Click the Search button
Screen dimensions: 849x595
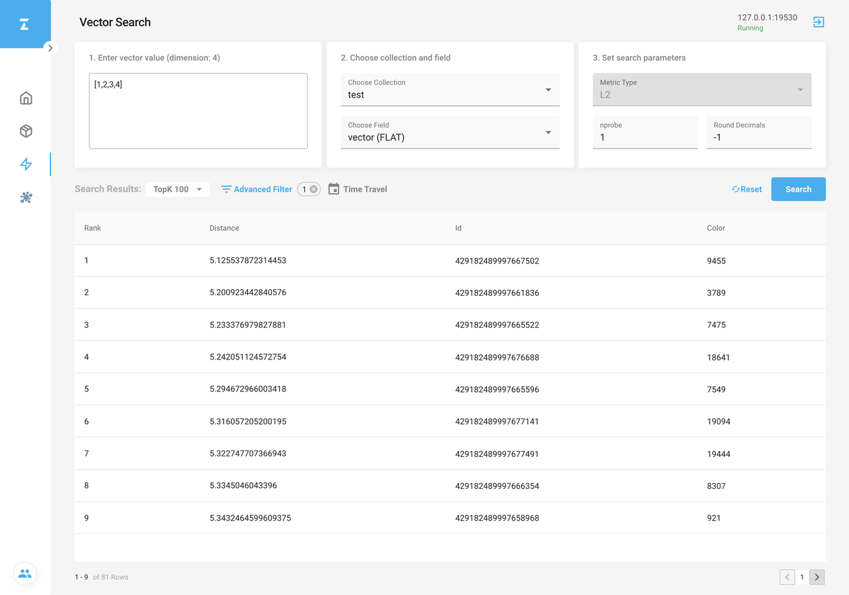tap(798, 189)
